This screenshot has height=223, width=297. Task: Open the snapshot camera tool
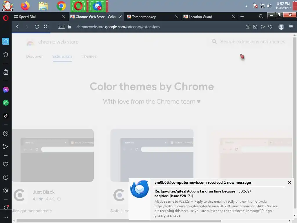255,27
